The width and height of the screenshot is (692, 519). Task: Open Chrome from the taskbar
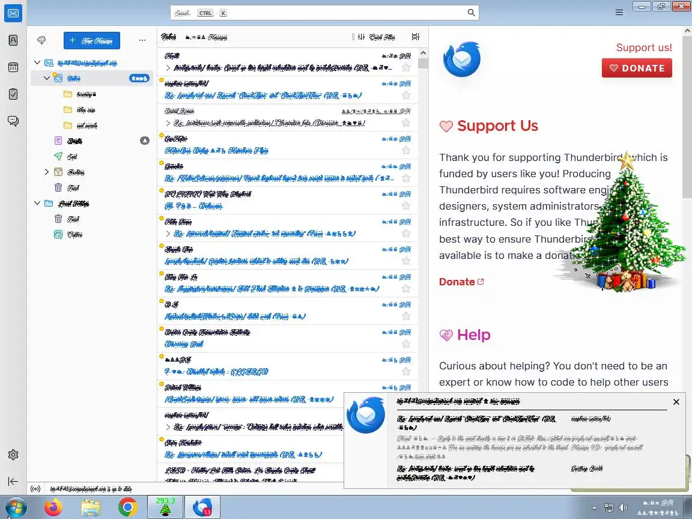(x=127, y=507)
